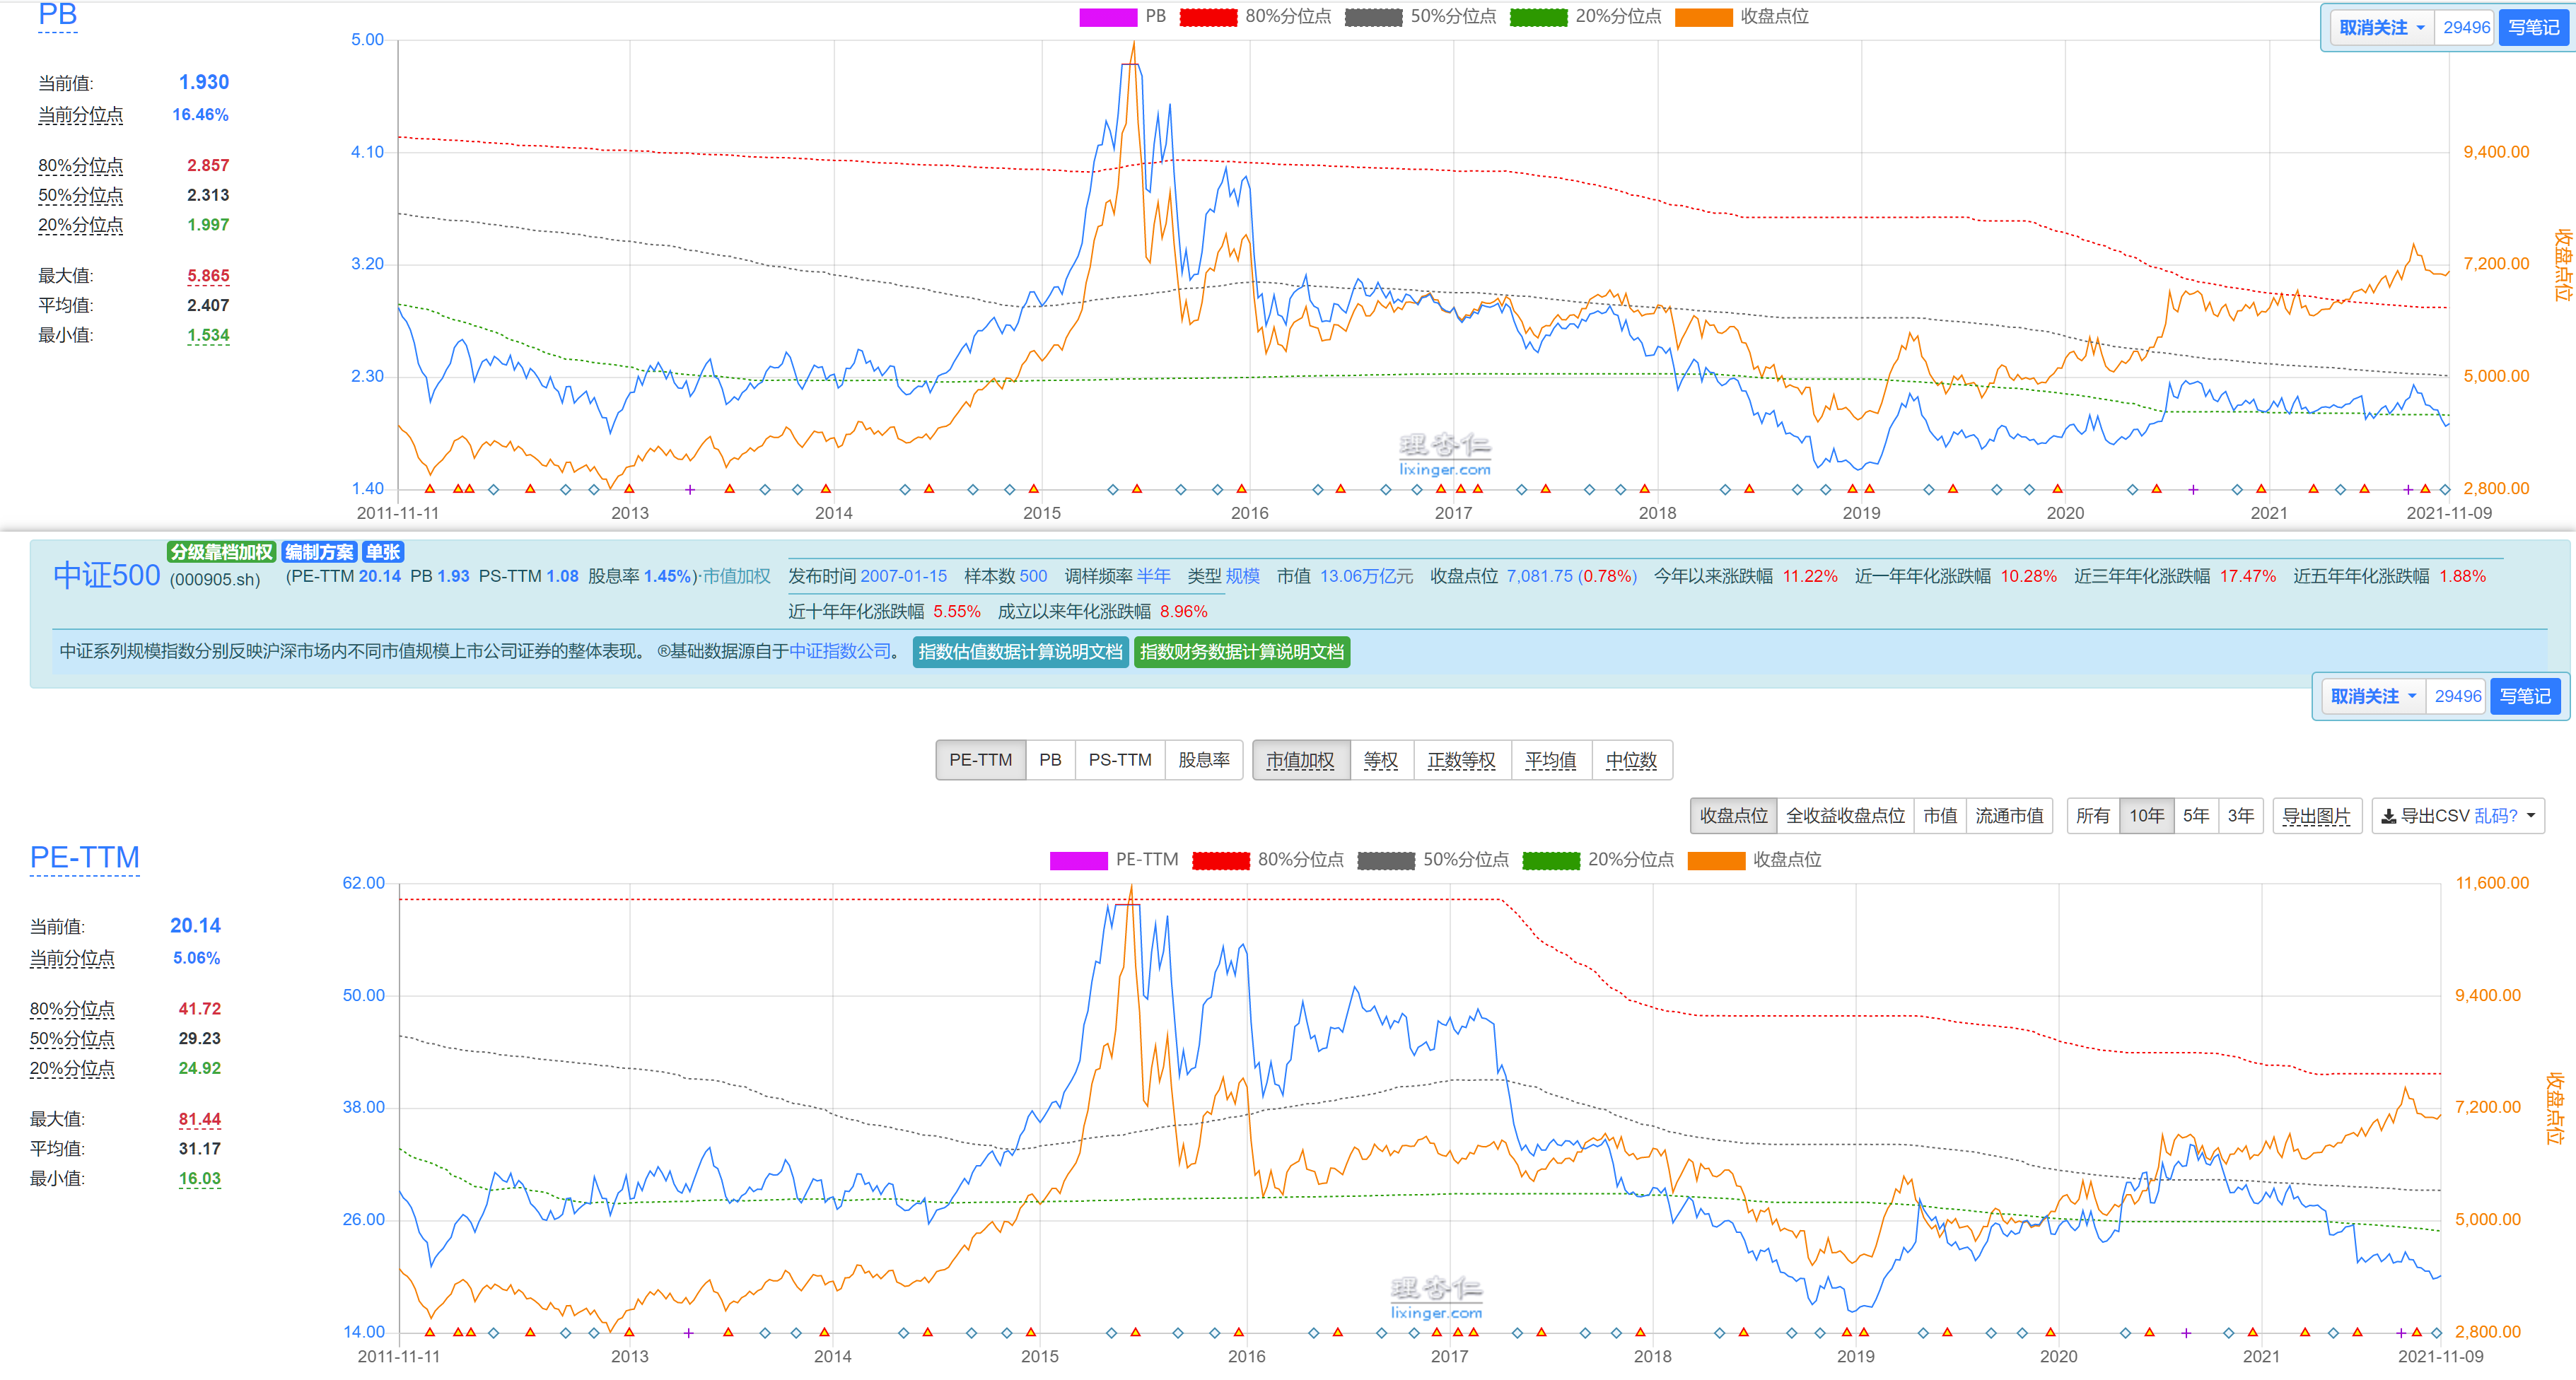
Task: Click the CSV export download icon
Action: 2388,816
